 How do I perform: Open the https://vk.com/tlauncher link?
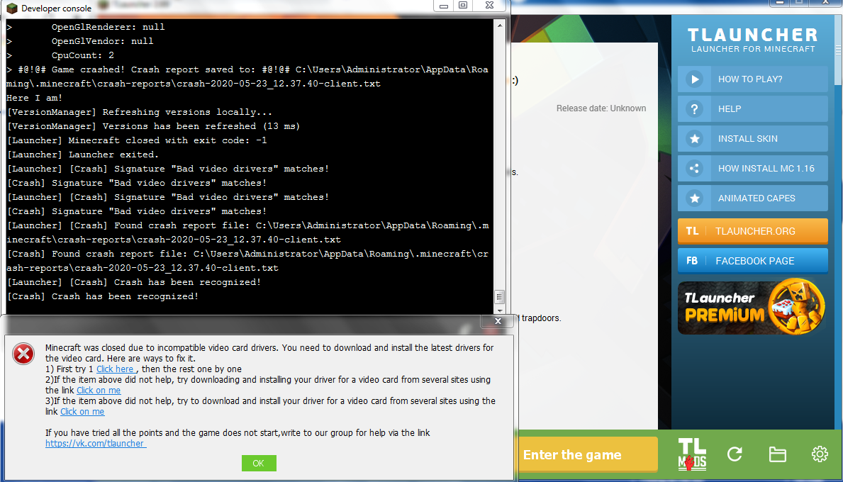click(95, 443)
